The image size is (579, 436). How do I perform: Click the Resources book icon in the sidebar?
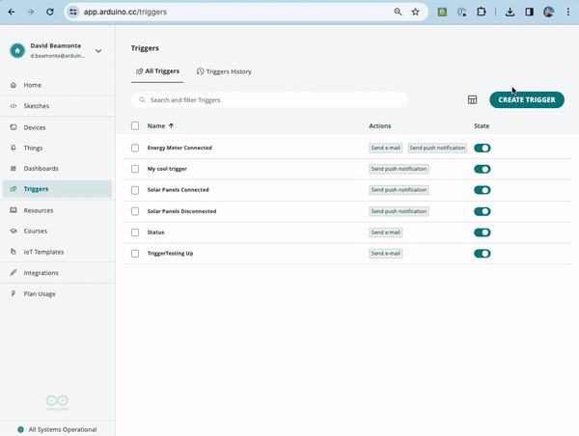tap(14, 210)
